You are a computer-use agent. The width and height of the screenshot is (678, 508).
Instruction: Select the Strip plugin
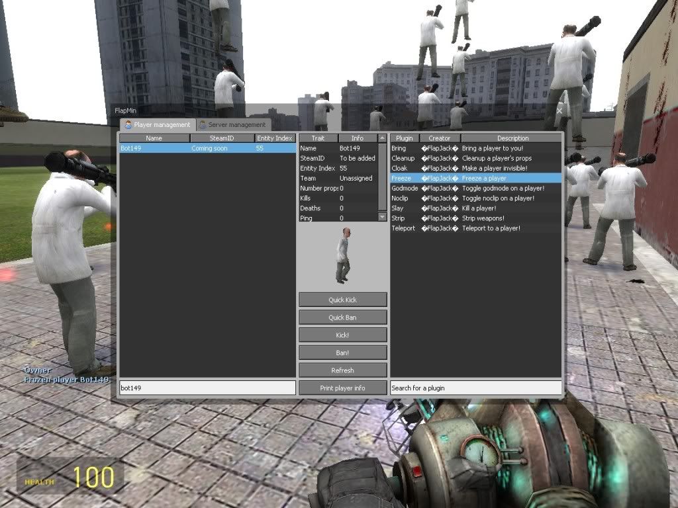476,218
